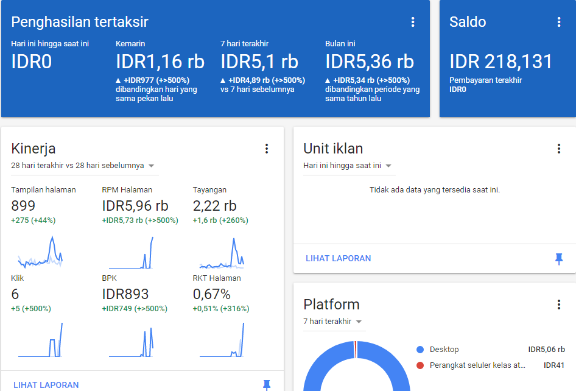The width and height of the screenshot is (576, 391).
Task: Click Klik sparkline chart
Action: [x=40, y=340]
